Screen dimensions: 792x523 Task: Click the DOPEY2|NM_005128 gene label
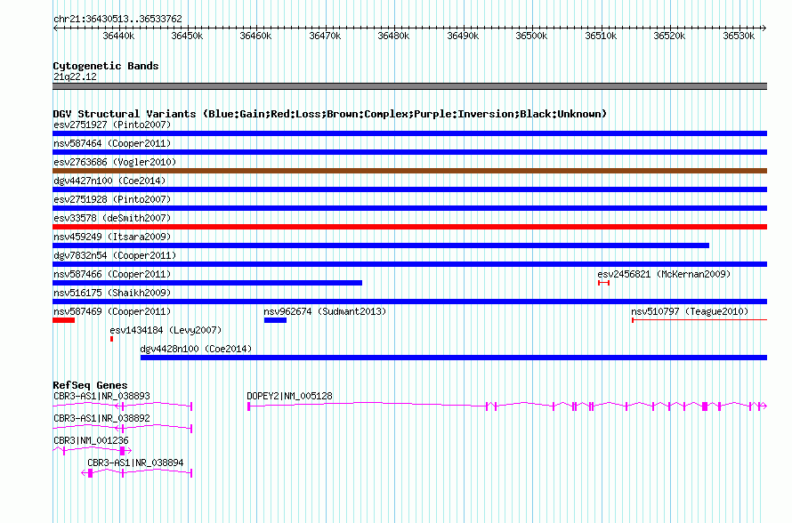(289, 397)
